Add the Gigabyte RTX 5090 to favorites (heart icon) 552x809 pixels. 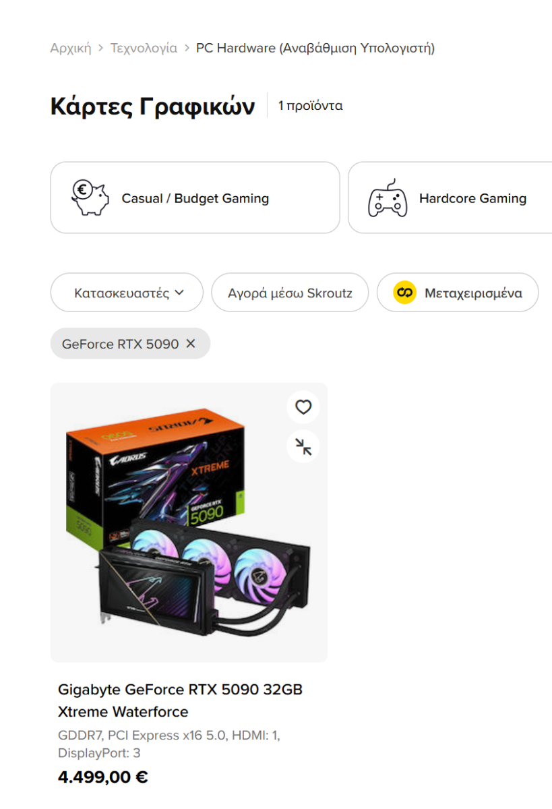(x=303, y=407)
